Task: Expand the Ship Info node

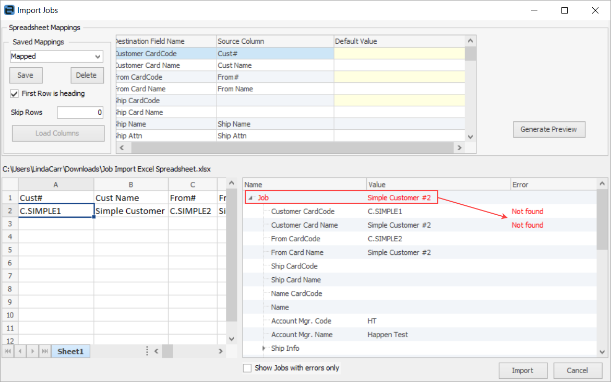Action: 263,348
